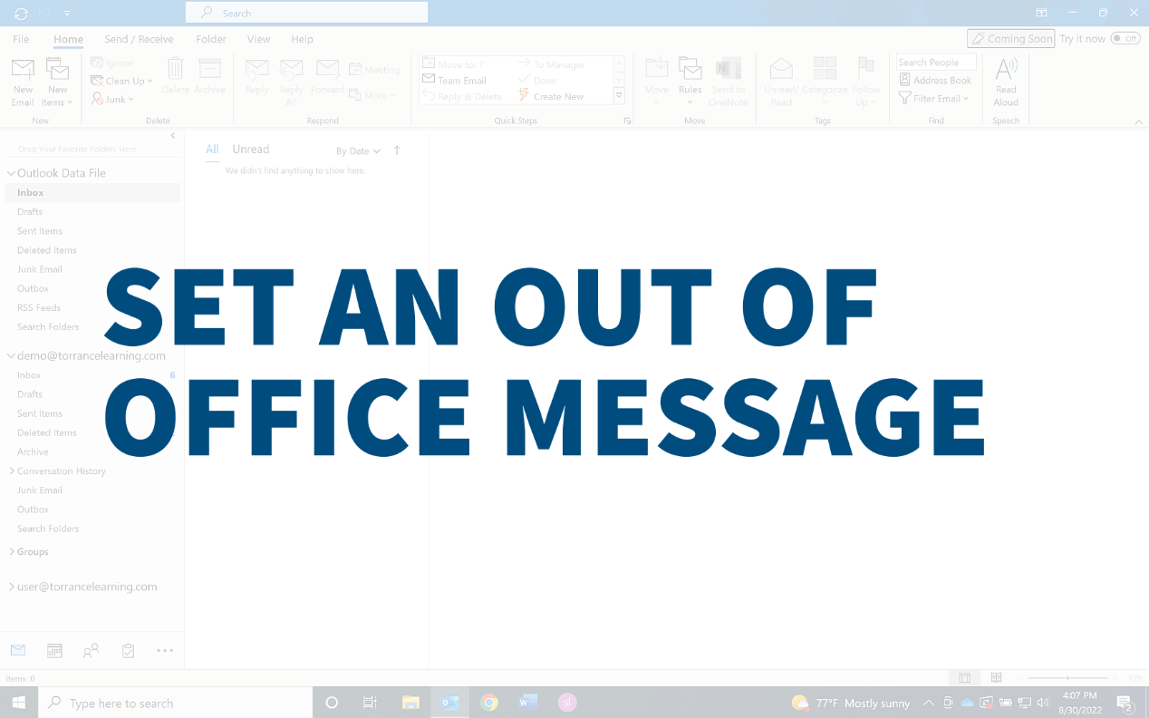Expand the Groups section
The image size is (1149, 718).
point(12,552)
